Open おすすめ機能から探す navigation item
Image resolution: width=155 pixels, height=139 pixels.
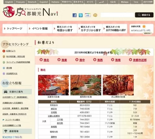[x=115, y=29]
